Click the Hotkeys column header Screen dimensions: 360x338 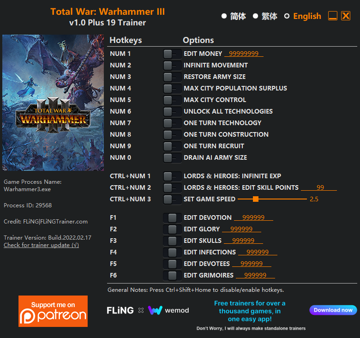[126, 40]
